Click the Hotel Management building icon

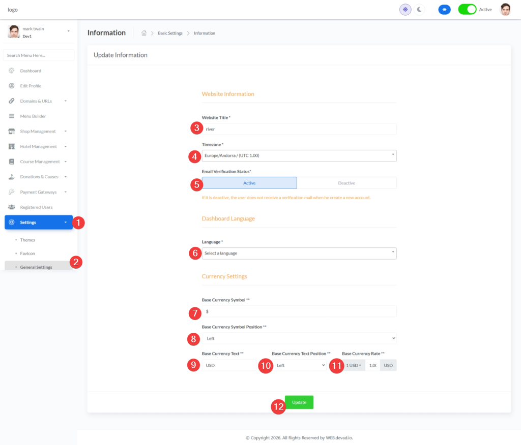pos(11,147)
